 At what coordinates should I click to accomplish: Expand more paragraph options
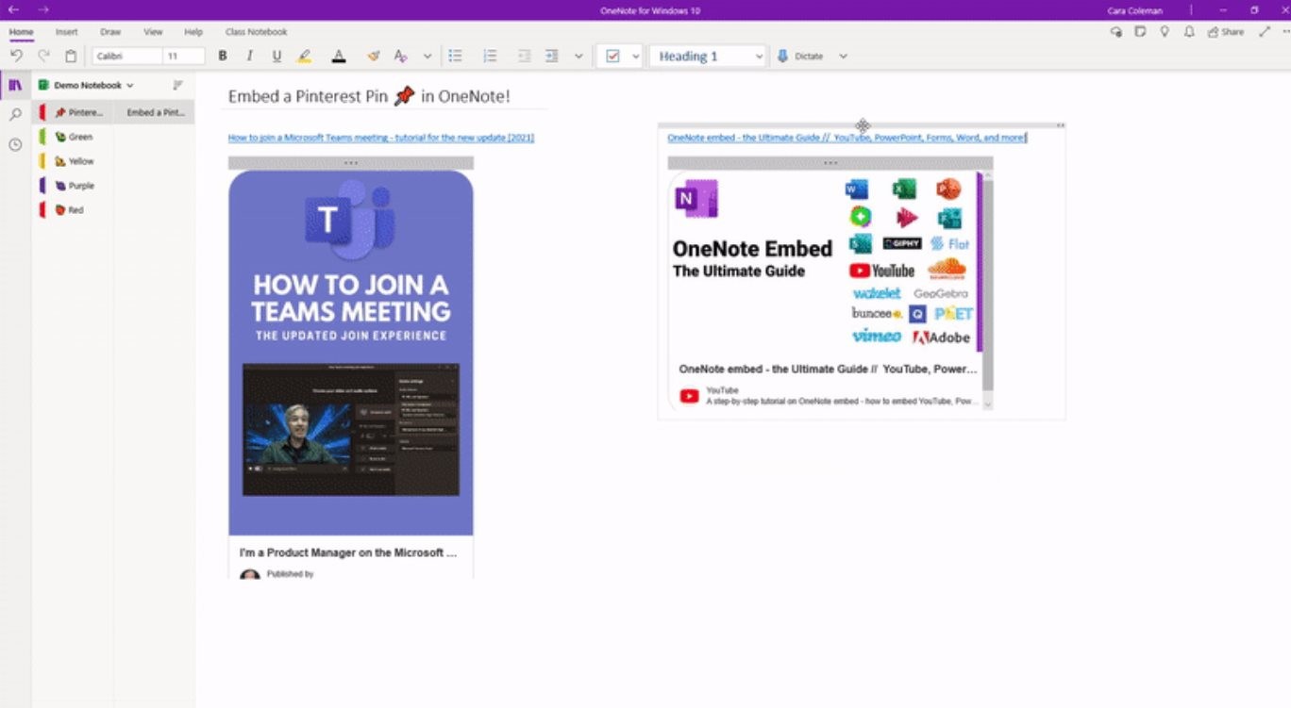pos(578,57)
